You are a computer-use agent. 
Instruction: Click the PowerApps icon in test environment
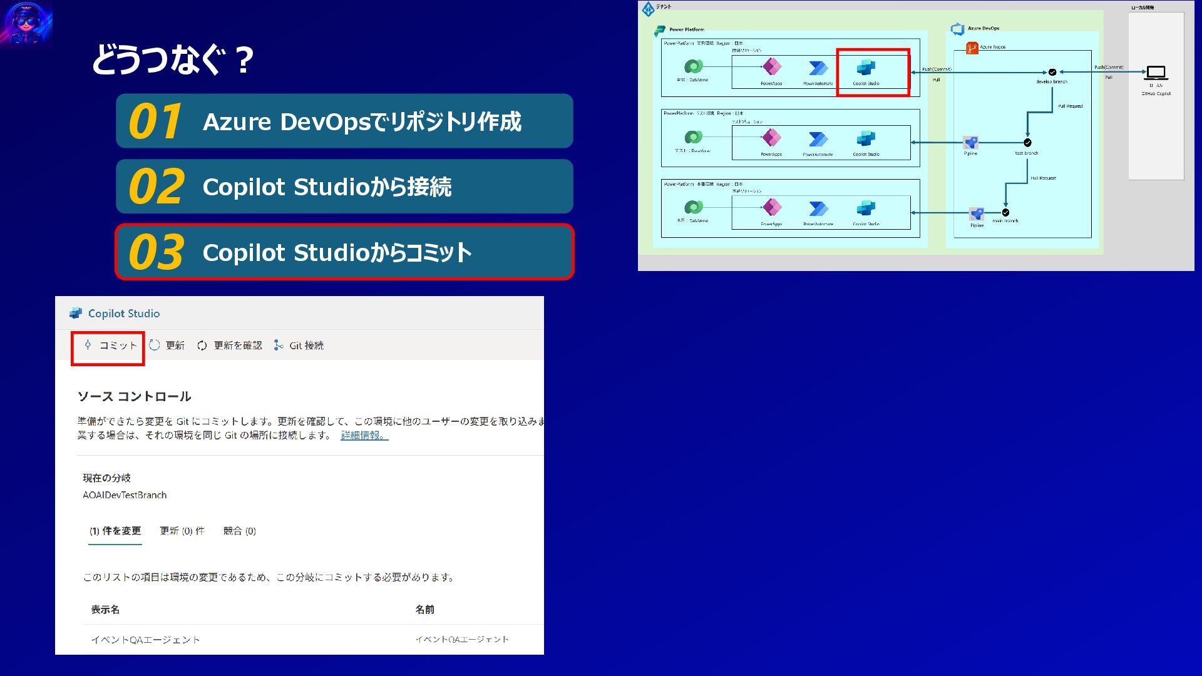(x=772, y=138)
